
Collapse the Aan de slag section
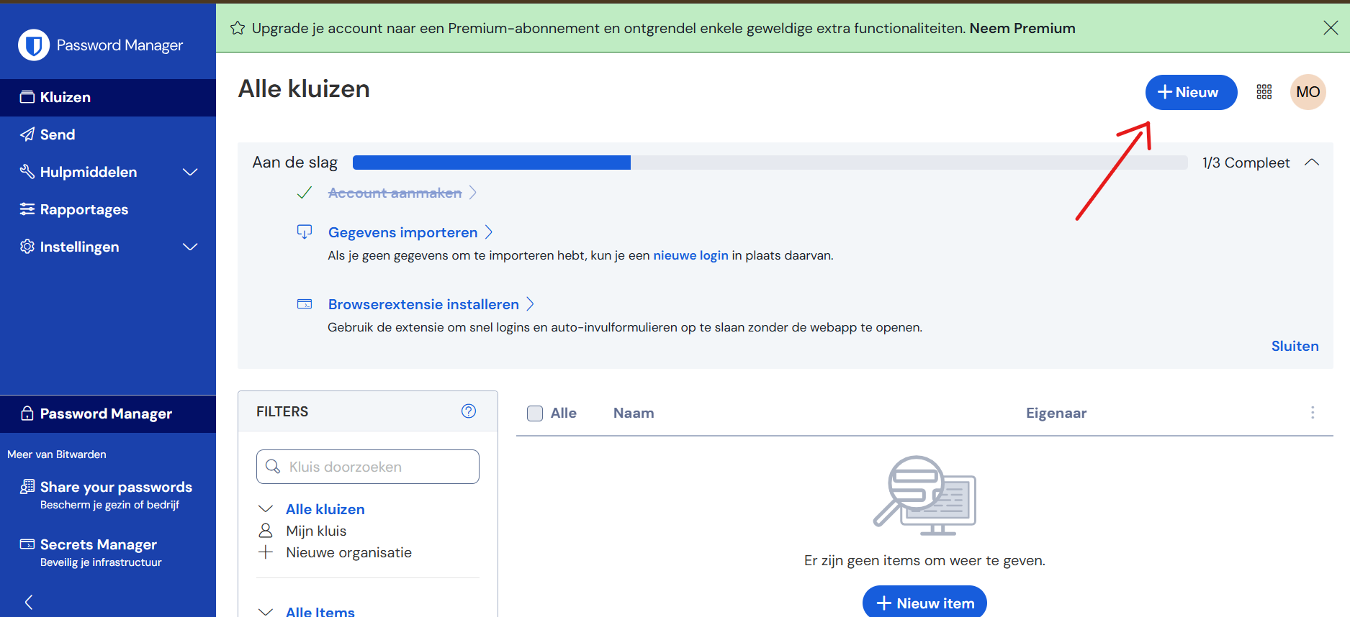pos(1312,163)
